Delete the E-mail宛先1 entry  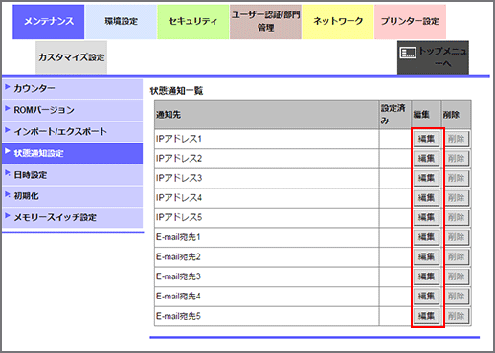(x=457, y=237)
